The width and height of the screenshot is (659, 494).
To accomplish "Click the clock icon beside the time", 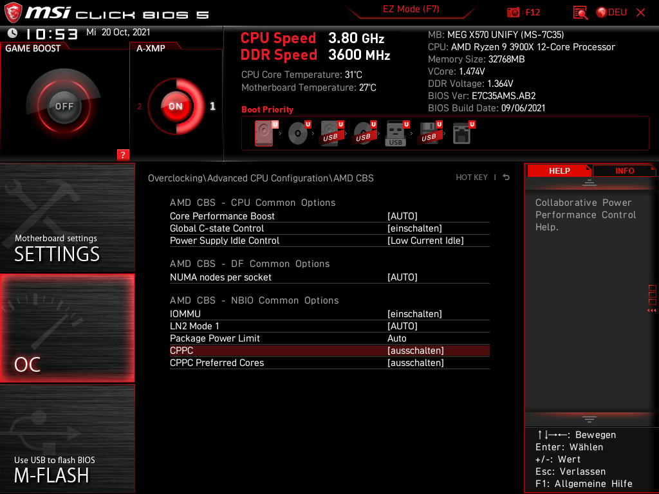I will point(13,33).
